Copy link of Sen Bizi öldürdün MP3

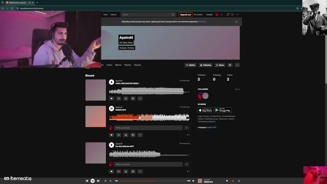(133, 171)
